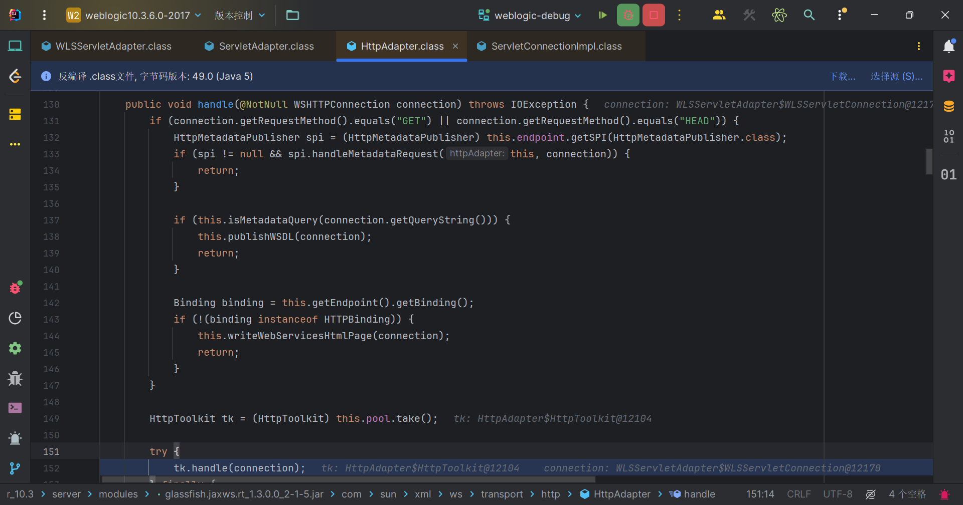Open the 01 tool window icon
This screenshot has height=505, width=963.
948,174
